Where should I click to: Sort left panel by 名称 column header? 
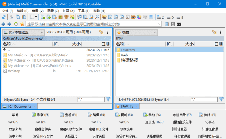pos(27,44)
